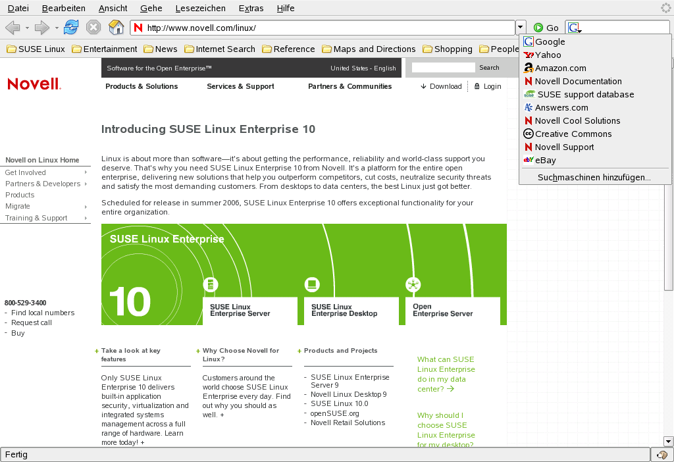Select eBay search engine
674x462 pixels.
point(595,161)
